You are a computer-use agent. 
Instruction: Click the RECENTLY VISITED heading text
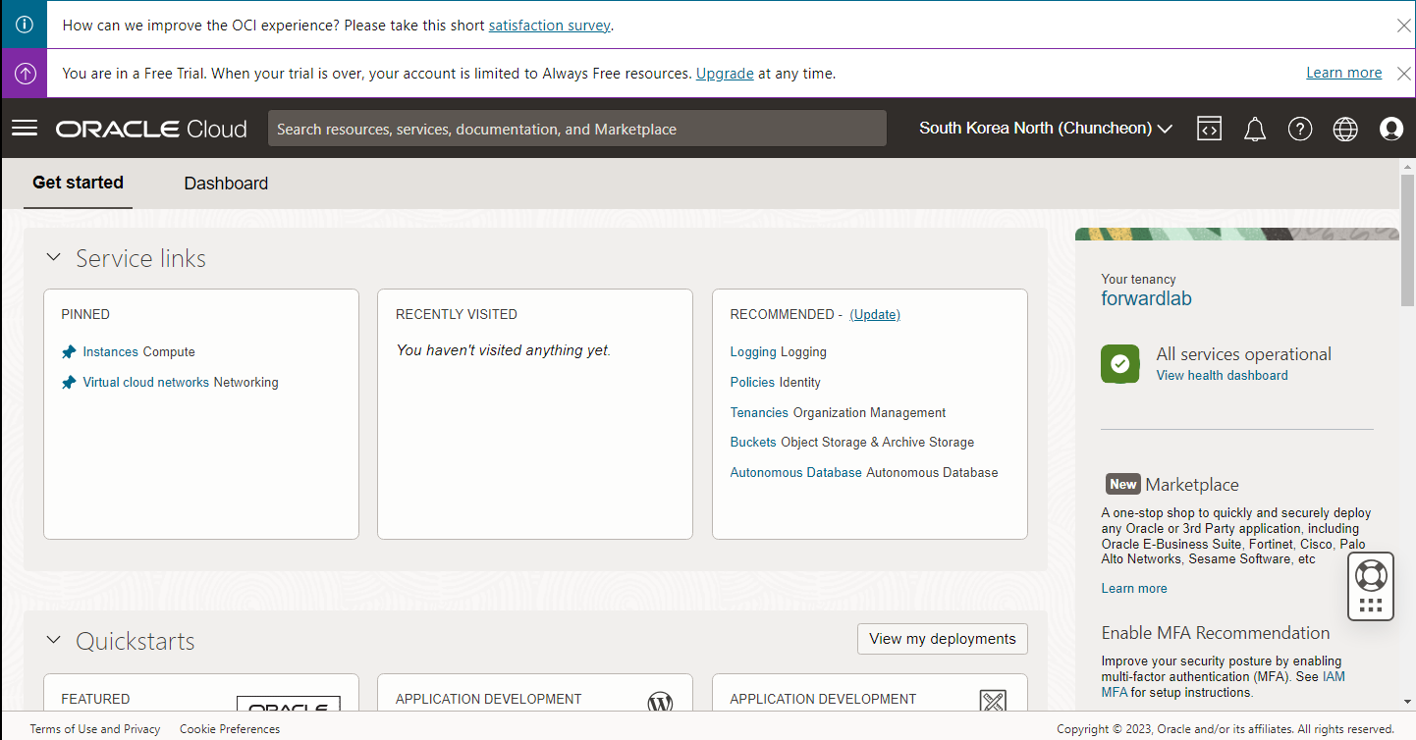(x=457, y=315)
